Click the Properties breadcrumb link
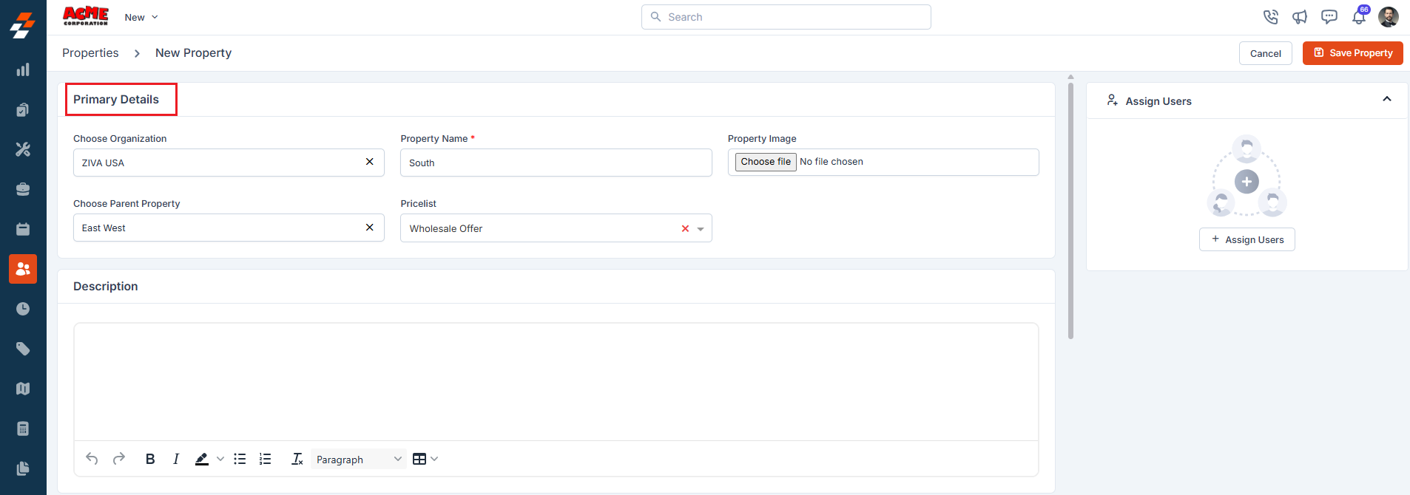This screenshot has width=1410, height=495. pyautogui.click(x=90, y=53)
